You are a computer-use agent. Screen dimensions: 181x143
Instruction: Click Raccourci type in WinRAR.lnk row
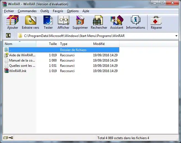click(67, 71)
